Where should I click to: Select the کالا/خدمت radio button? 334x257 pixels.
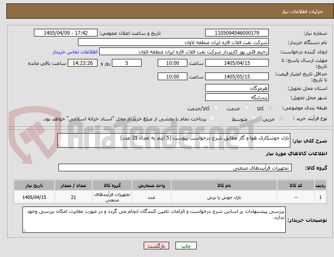(216, 108)
